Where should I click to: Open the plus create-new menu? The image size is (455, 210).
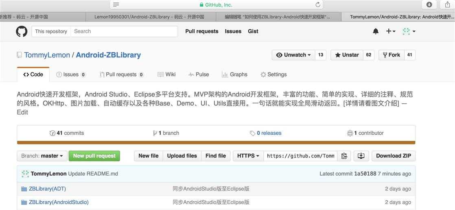coord(391,31)
